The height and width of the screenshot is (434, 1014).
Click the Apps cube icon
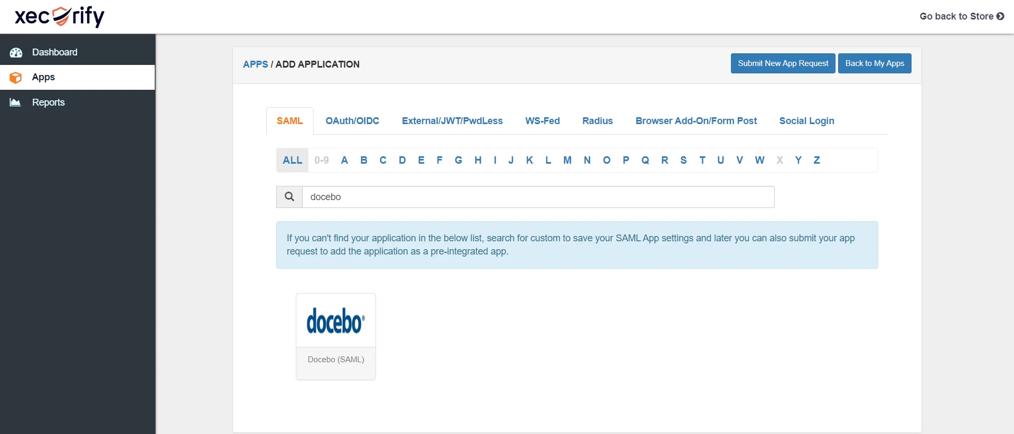16,78
